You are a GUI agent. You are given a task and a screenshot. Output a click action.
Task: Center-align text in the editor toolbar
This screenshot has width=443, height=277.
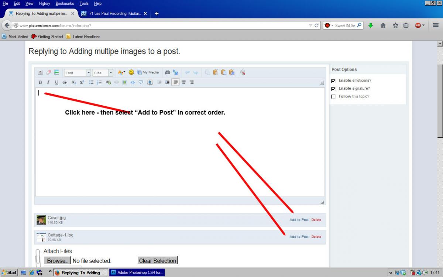[183, 82]
